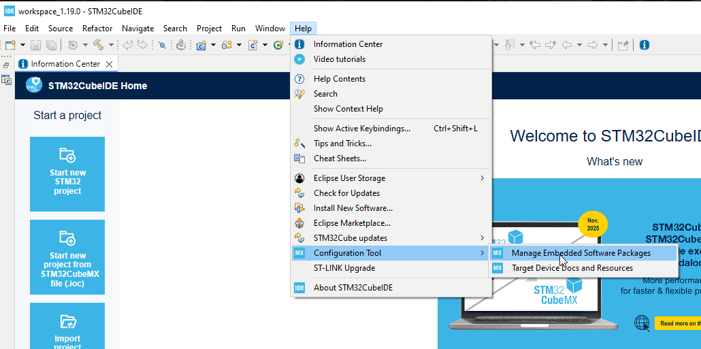Viewport: 701px width, 349px height.
Task: Open the Edit menu
Action: click(x=32, y=29)
